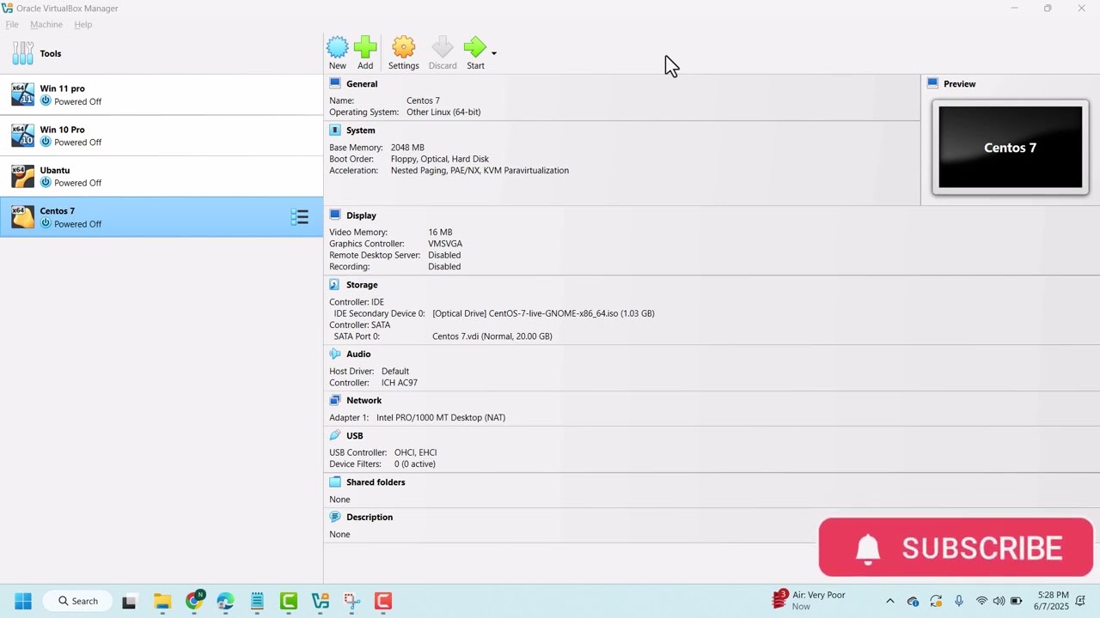Click the VMSVGA graphics controller value
Viewport: 1100px width, 618px height.
click(445, 244)
